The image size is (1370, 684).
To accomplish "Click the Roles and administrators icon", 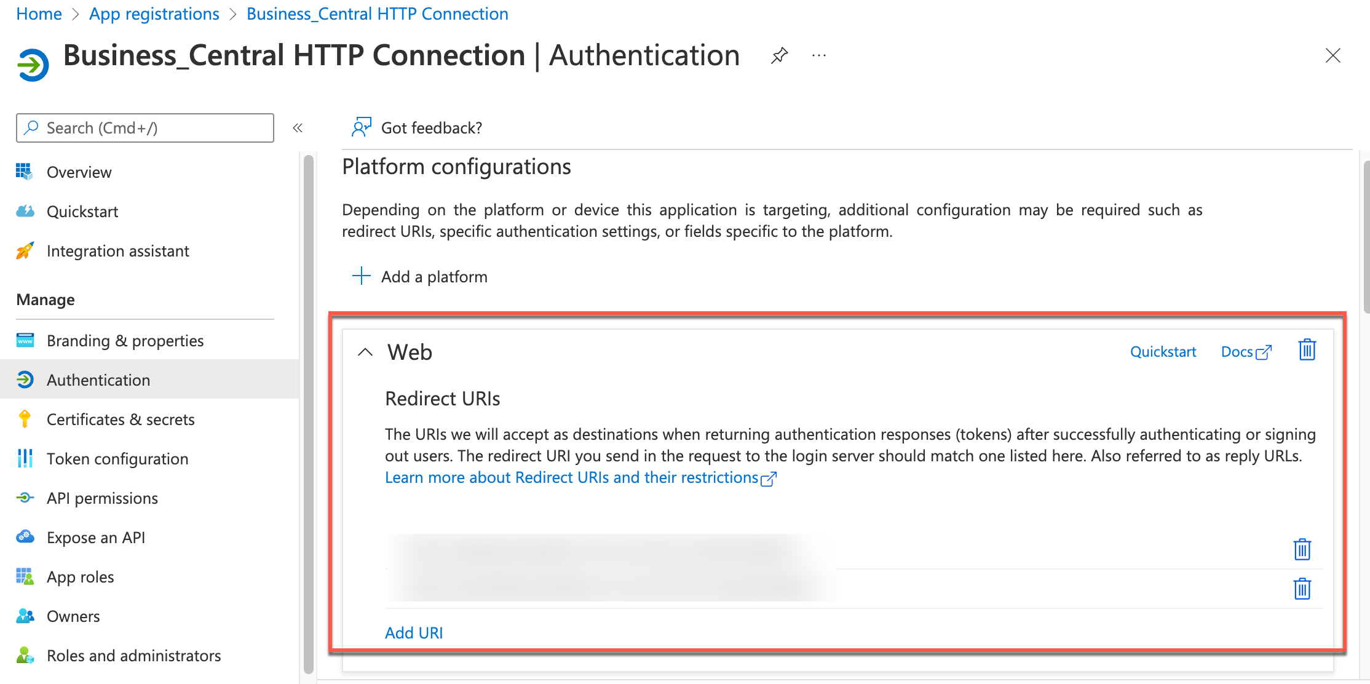I will coord(25,656).
